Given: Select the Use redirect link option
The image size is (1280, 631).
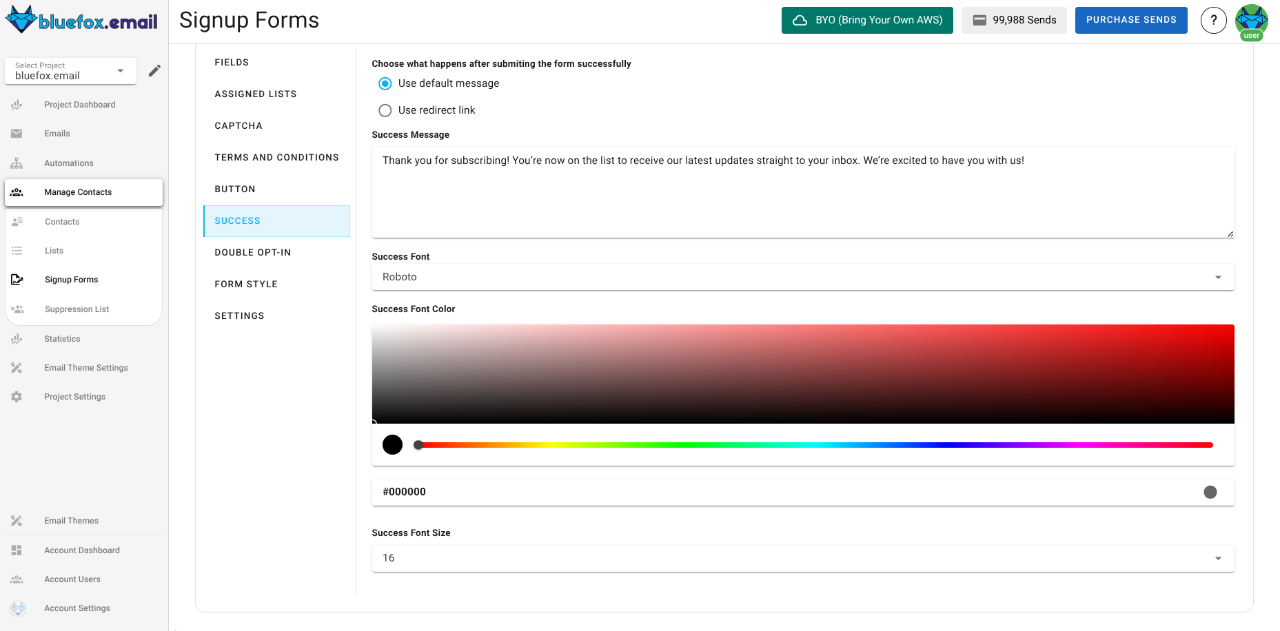Looking at the screenshot, I should tap(385, 110).
